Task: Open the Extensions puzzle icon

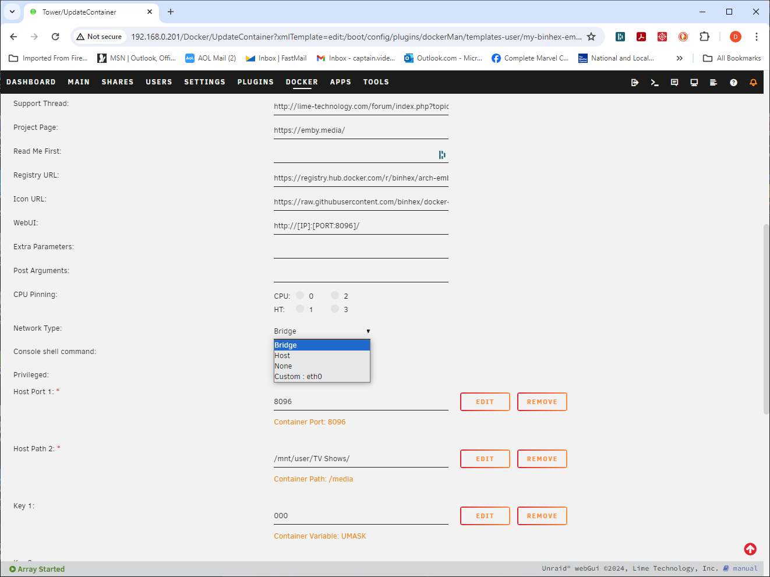Action: click(704, 37)
